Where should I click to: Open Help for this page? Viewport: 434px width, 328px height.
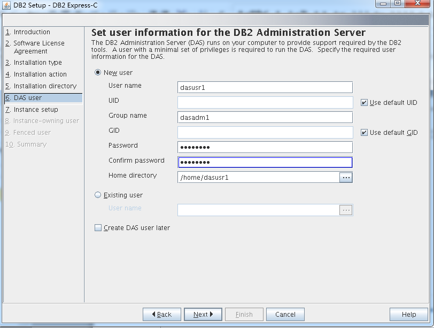click(x=409, y=315)
